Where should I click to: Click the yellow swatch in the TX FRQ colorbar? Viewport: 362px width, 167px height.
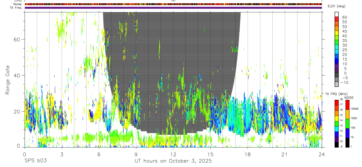tap(337, 118)
